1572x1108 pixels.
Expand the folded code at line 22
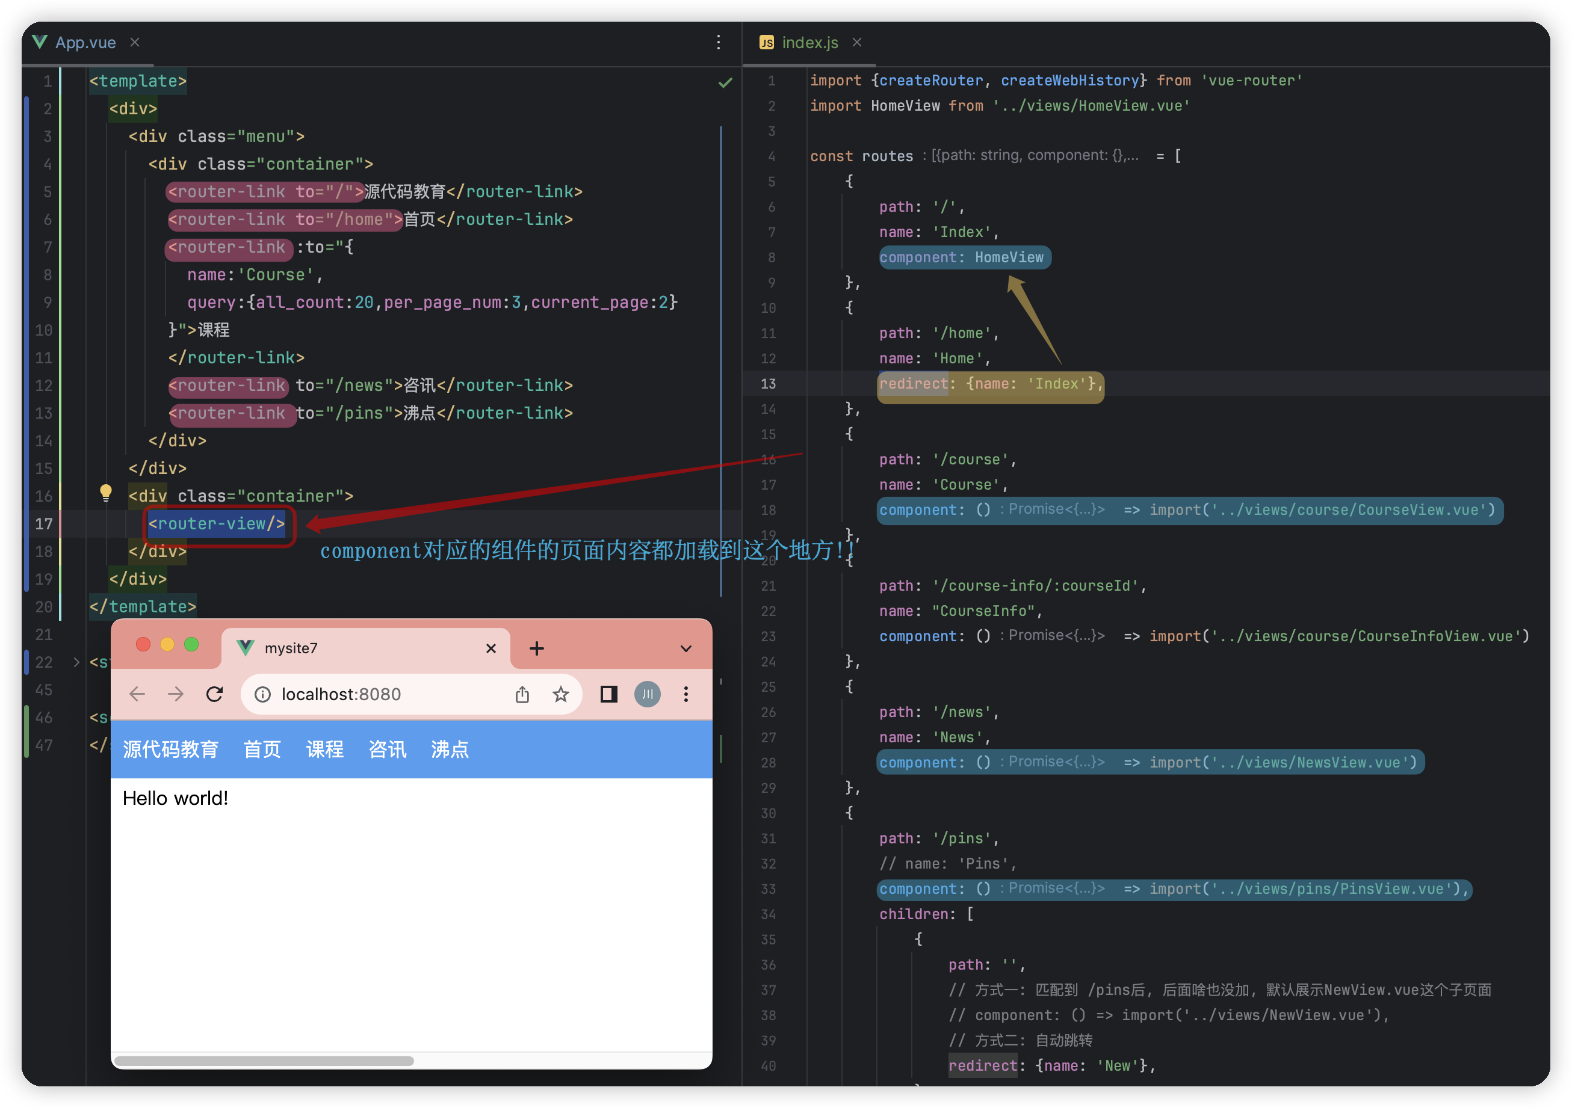click(76, 662)
